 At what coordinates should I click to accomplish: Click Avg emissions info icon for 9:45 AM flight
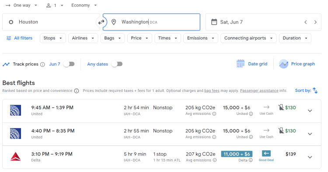click(x=214, y=114)
